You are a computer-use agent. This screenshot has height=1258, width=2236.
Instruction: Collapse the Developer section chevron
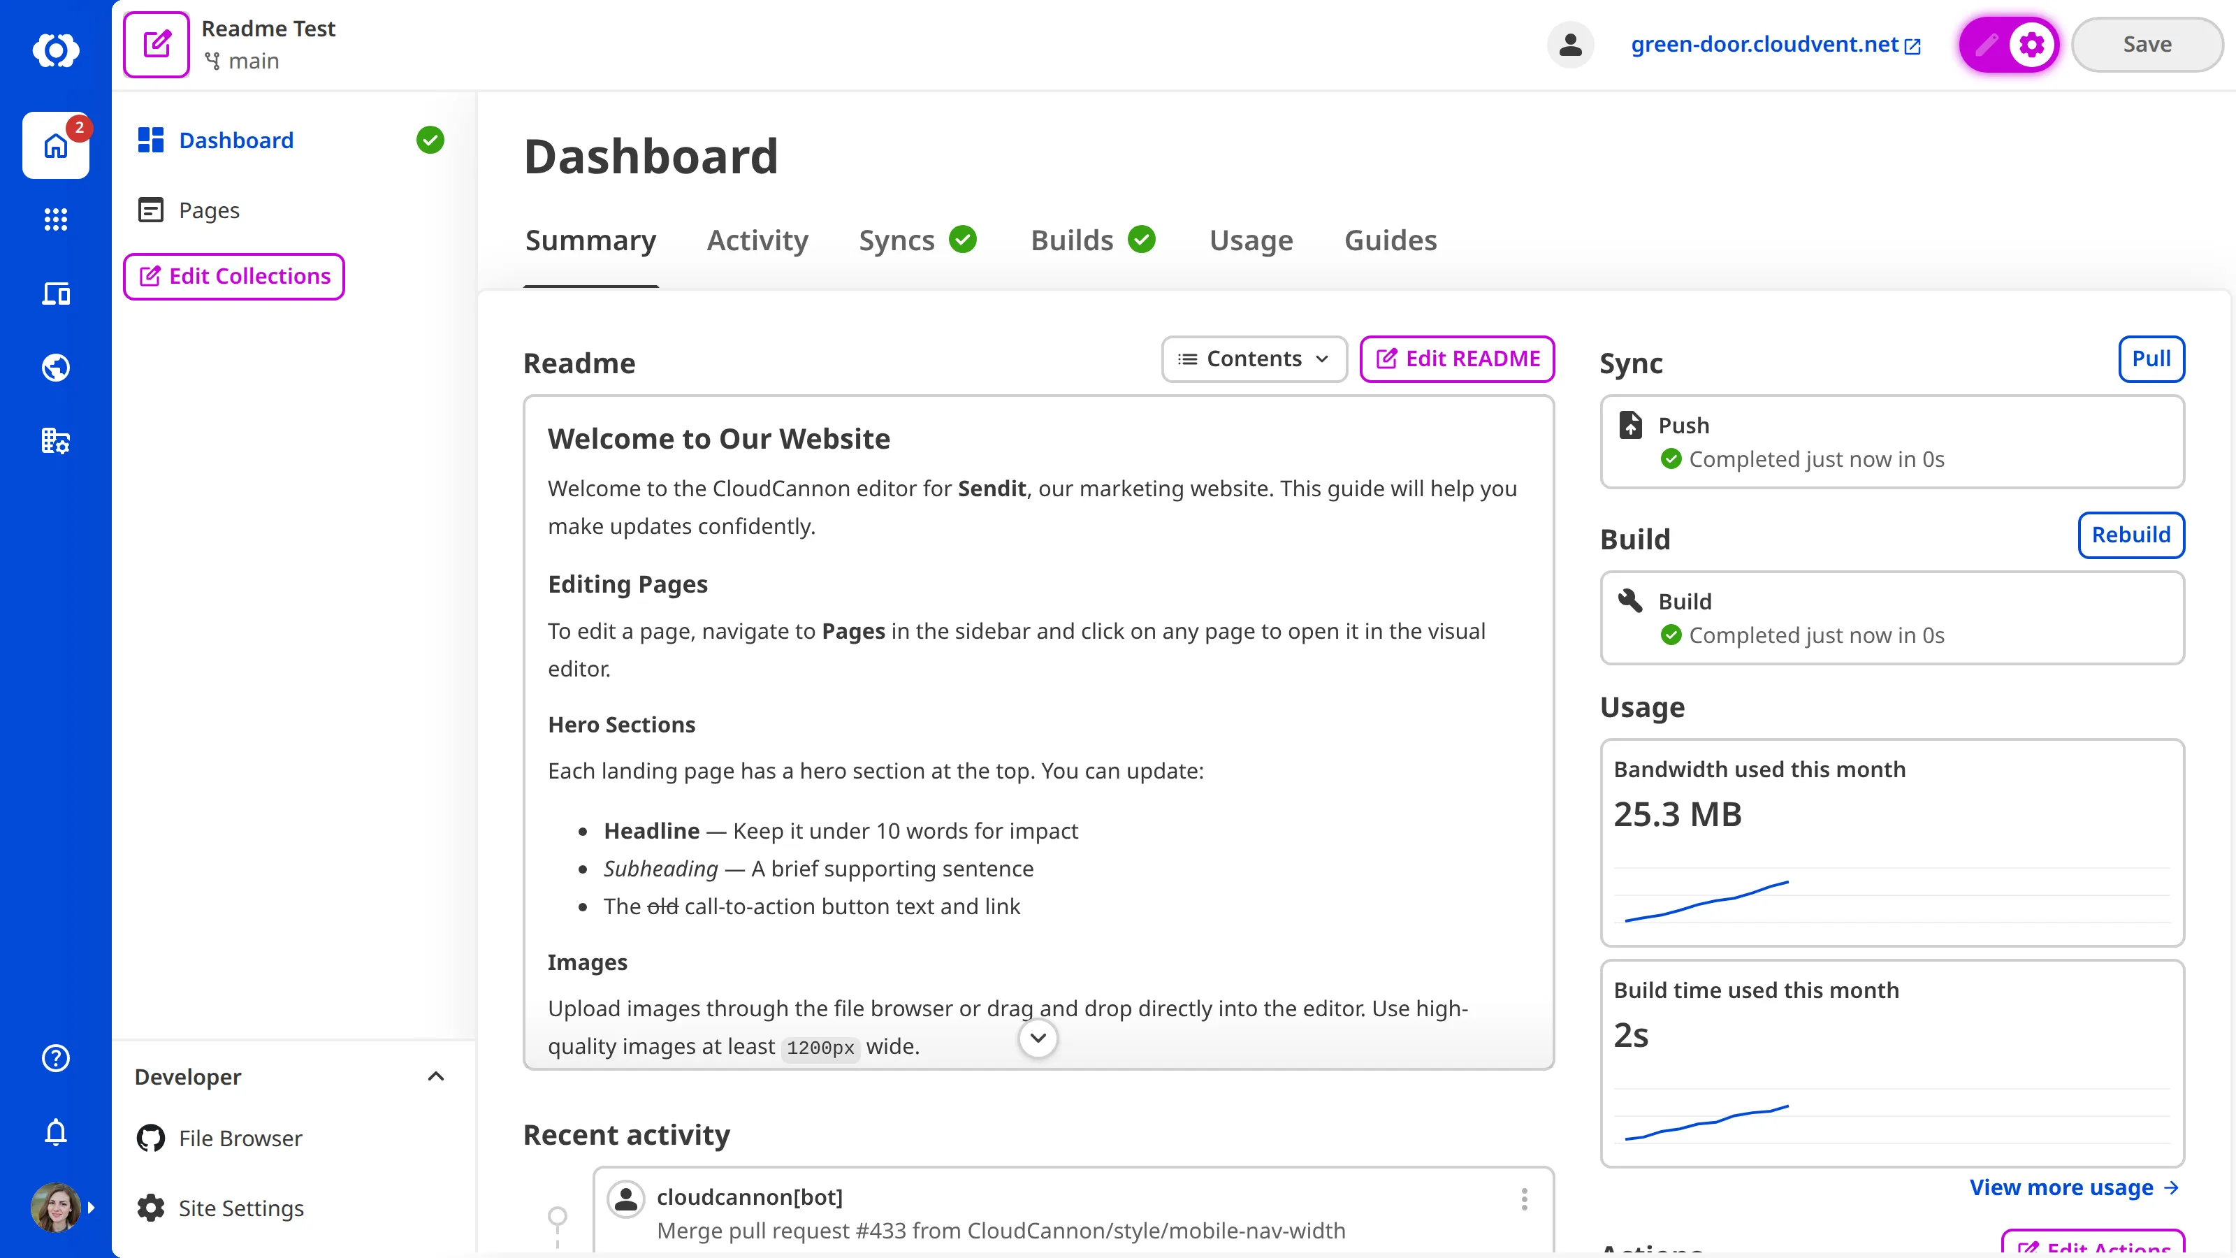[x=436, y=1076]
